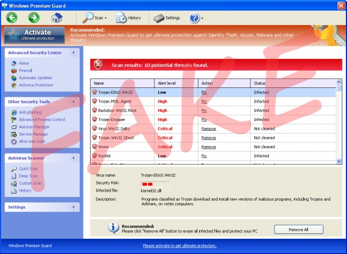Open the Help dropdown arrow
The image size is (347, 254).
point(202,18)
